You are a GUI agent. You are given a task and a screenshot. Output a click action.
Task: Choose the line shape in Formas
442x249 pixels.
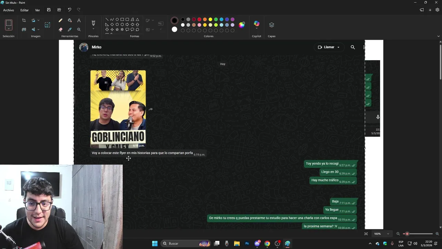point(107,19)
